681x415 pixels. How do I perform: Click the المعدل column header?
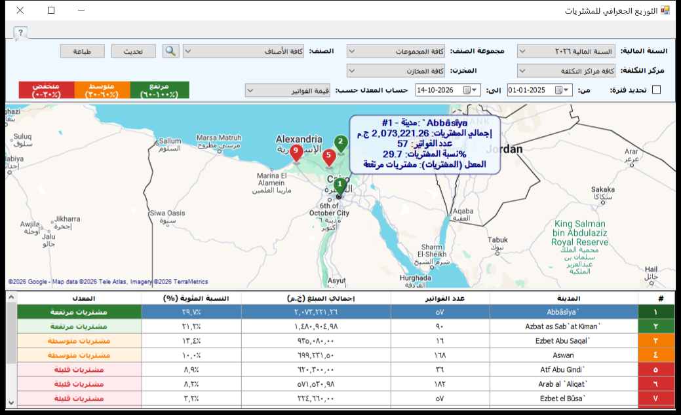(x=79, y=298)
